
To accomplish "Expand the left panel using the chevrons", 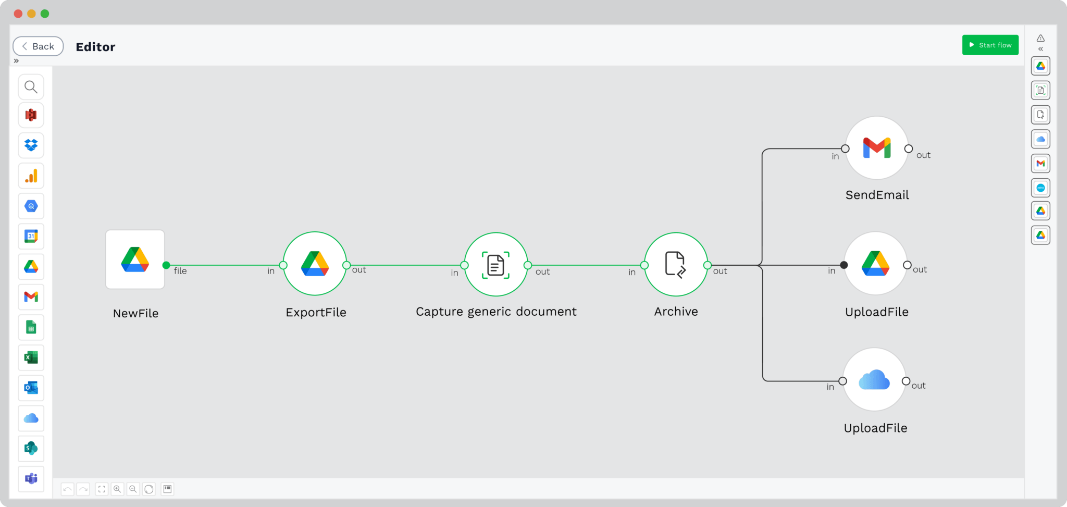I will point(16,60).
